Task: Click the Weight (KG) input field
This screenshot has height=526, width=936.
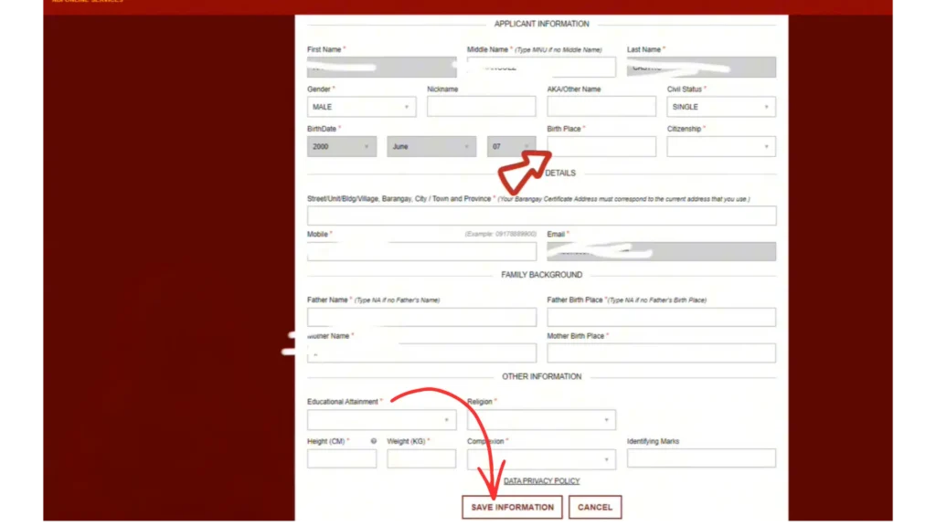Action: tap(420, 458)
